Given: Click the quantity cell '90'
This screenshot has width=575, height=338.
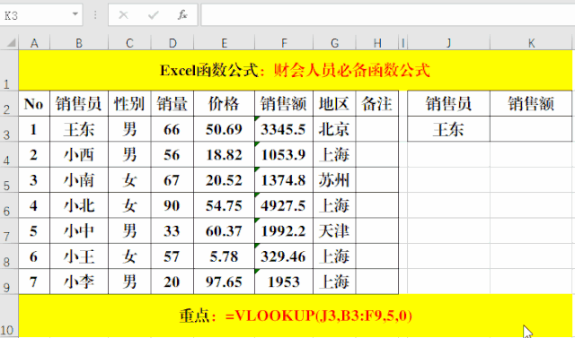Looking at the screenshot, I should pyautogui.click(x=172, y=205).
